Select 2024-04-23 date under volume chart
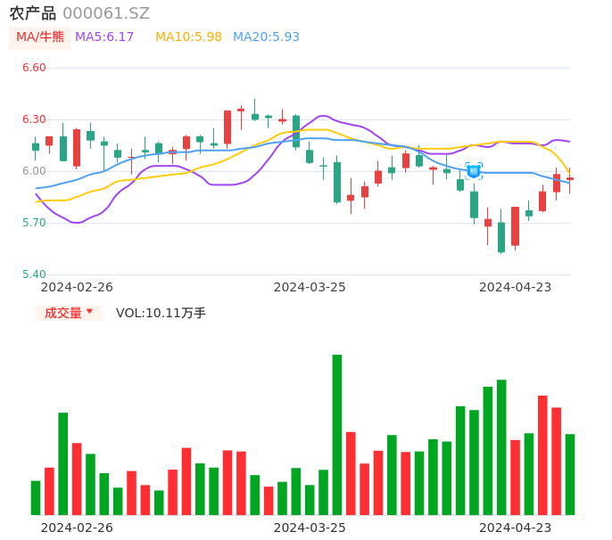612x540 pixels. [516, 528]
